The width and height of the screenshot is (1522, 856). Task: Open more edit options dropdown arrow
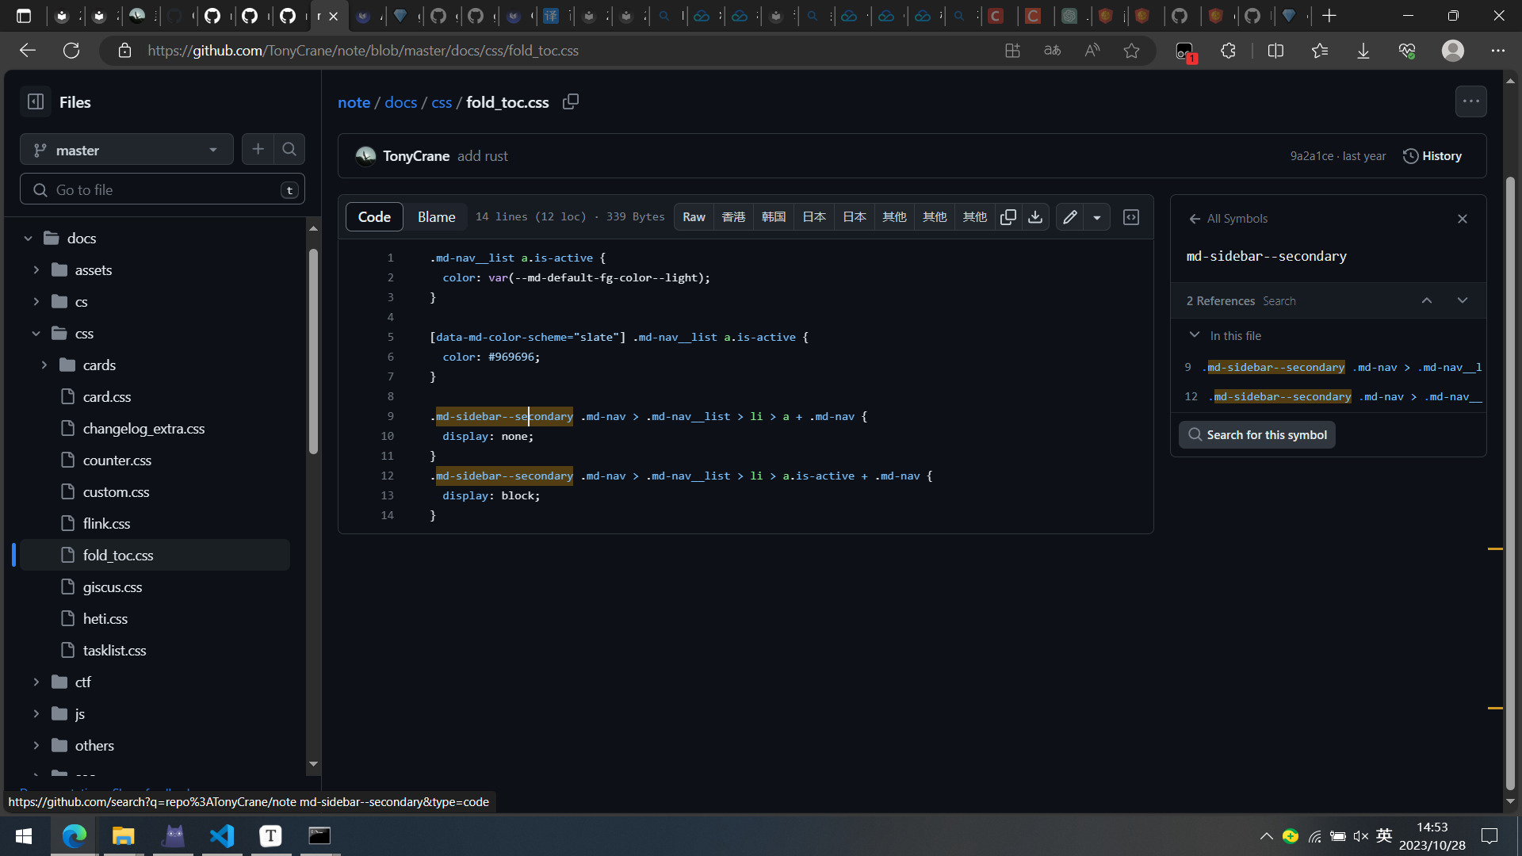click(x=1097, y=217)
